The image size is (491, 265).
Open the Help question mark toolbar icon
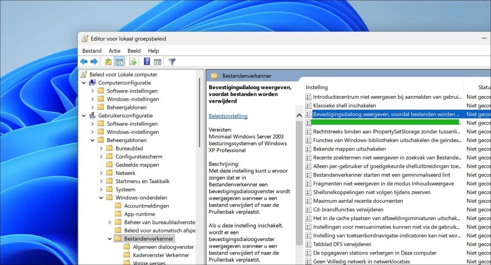tap(147, 62)
